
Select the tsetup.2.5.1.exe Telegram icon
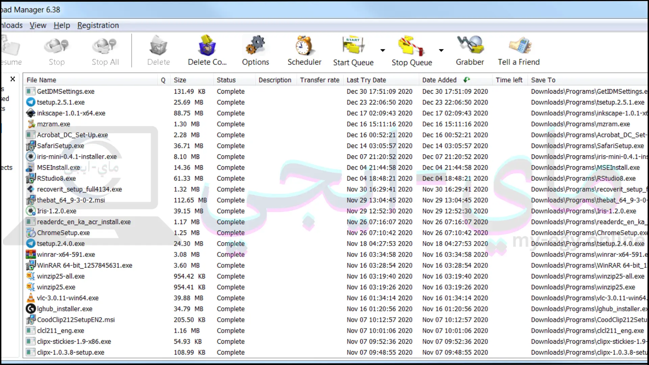31,102
